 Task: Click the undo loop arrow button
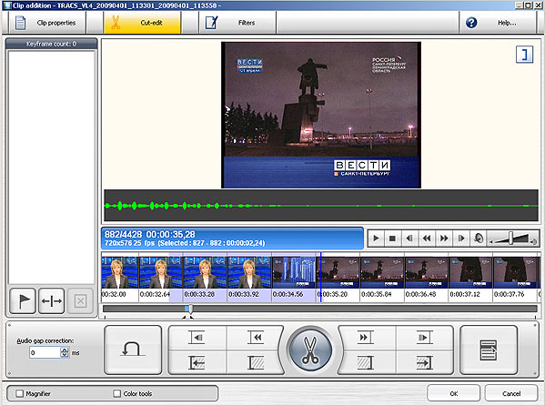tap(133, 350)
